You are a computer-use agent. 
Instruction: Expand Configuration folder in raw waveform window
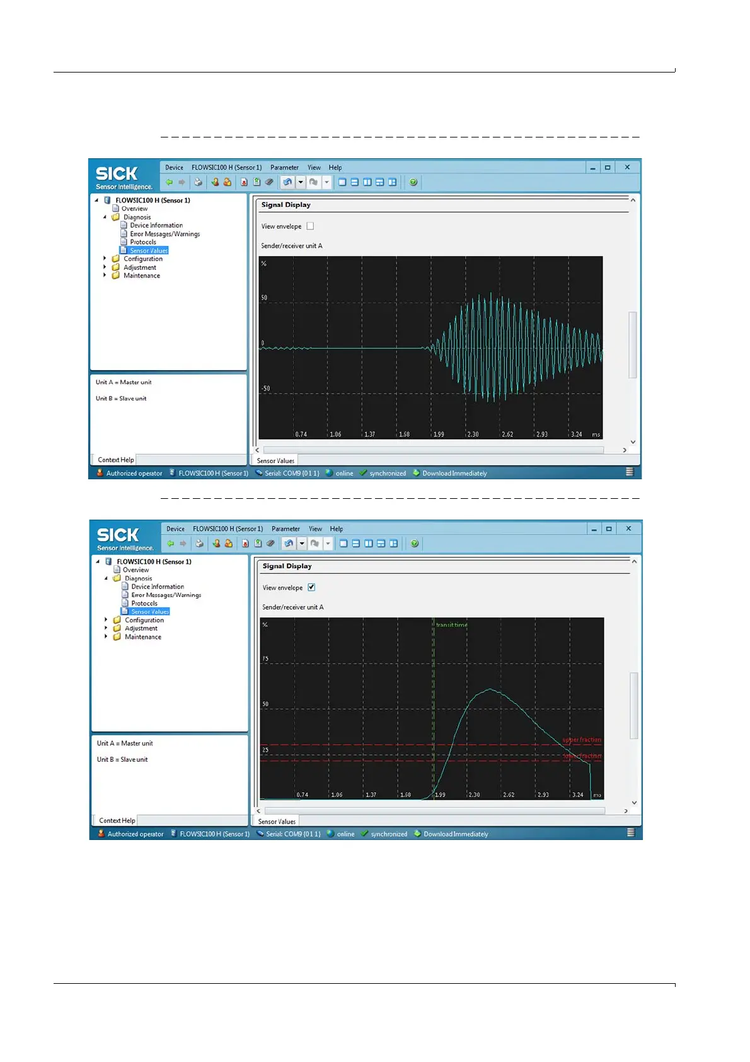[x=105, y=259]
